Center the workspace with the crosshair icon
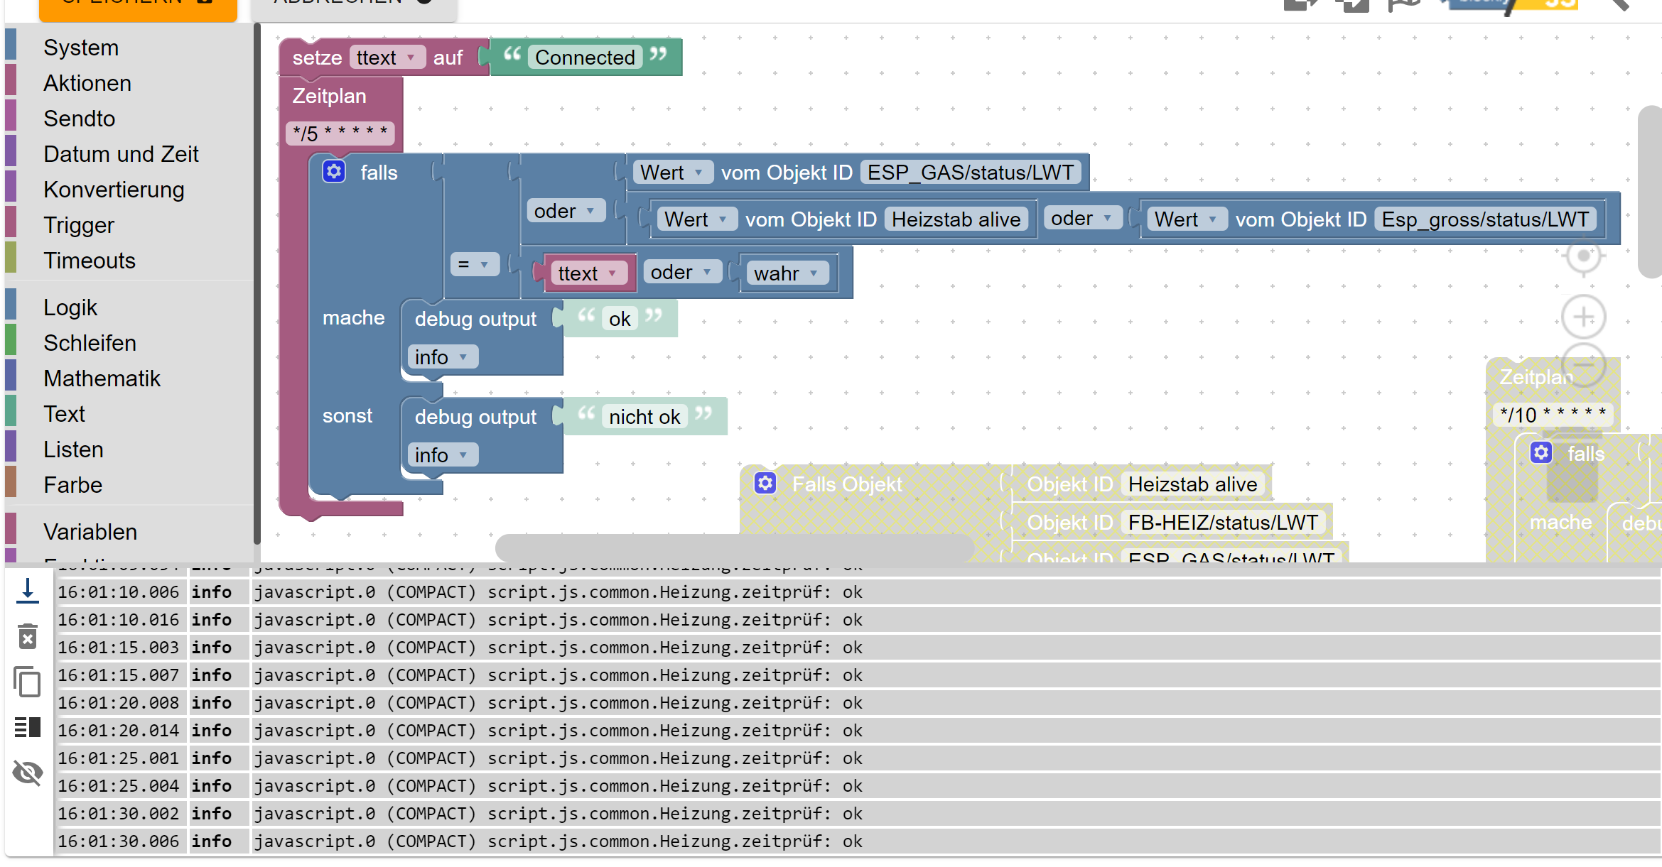Viewport: 1662px width, 867px height. (1582, 256)
